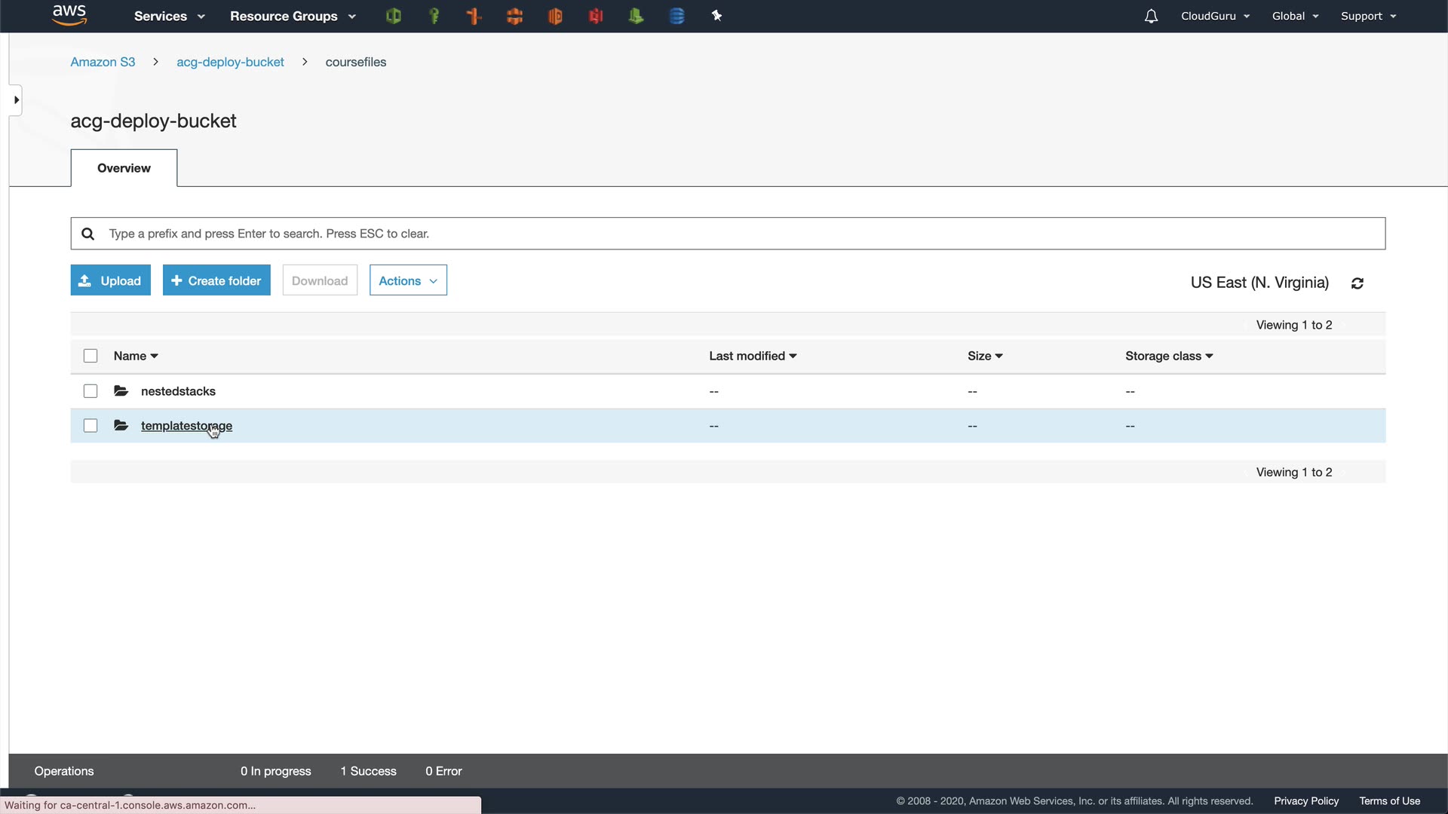Click the prefix search input field
Viewport: 1448px width, 814px height.
728,234
